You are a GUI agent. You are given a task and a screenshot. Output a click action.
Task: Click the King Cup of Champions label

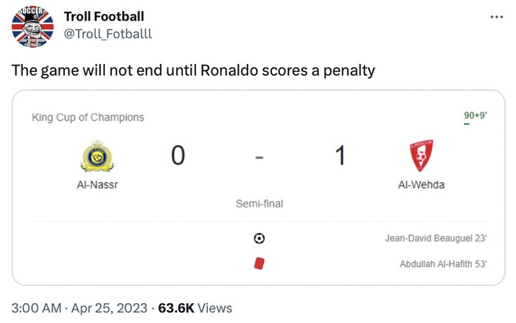coord(88,117)
